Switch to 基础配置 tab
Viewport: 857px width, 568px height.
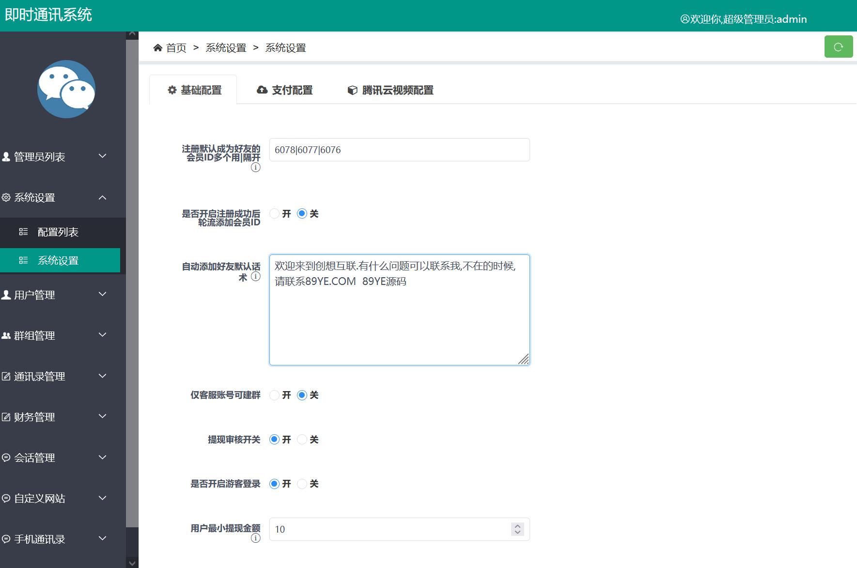coord(193,90)
